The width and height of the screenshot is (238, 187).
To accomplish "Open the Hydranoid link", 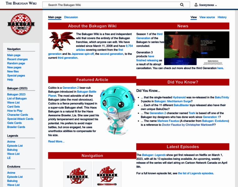I will click(179, 98).
